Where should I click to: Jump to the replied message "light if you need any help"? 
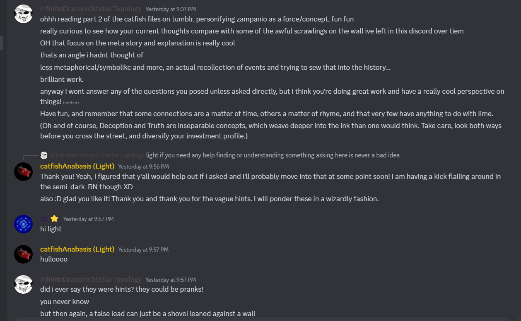(273, 155)
